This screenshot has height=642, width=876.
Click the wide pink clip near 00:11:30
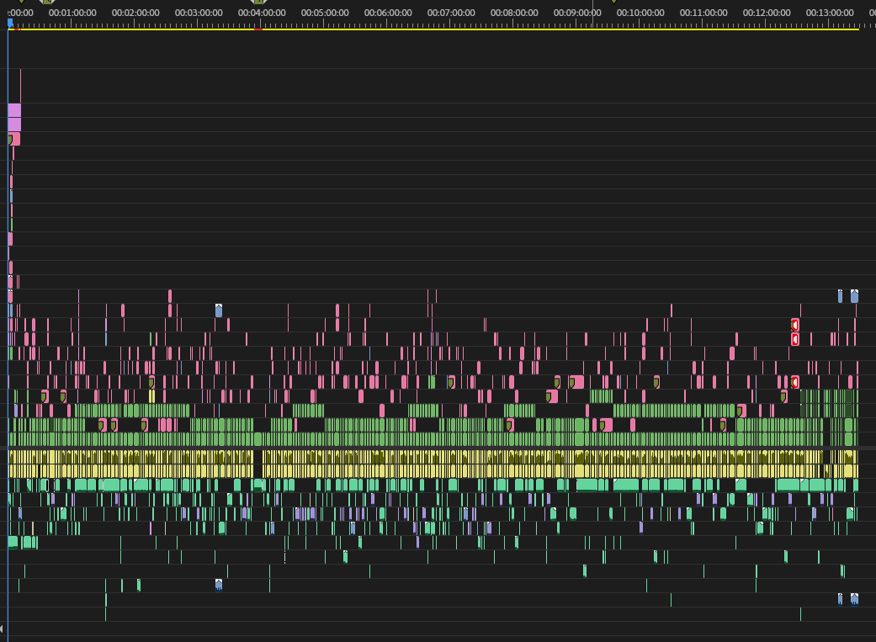742,411
